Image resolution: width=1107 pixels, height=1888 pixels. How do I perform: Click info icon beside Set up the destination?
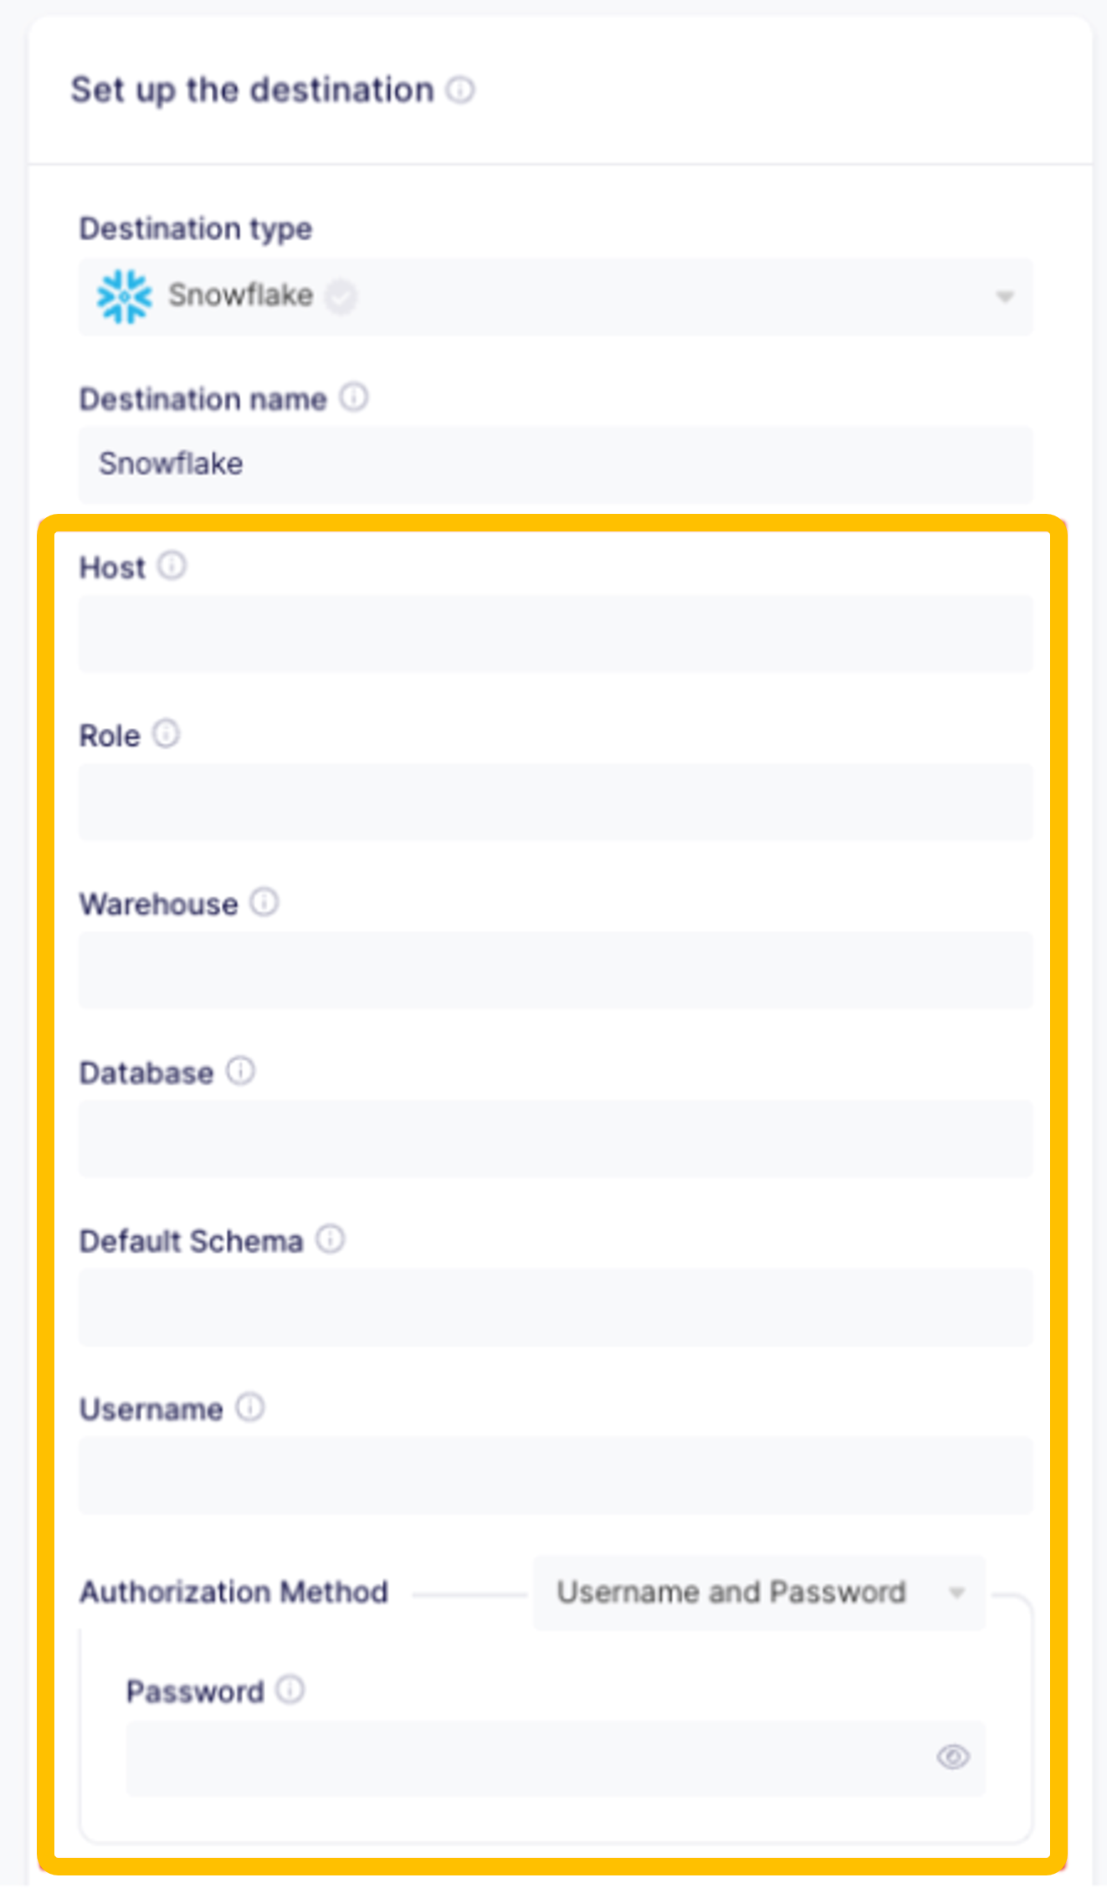[x=460, y=90]
